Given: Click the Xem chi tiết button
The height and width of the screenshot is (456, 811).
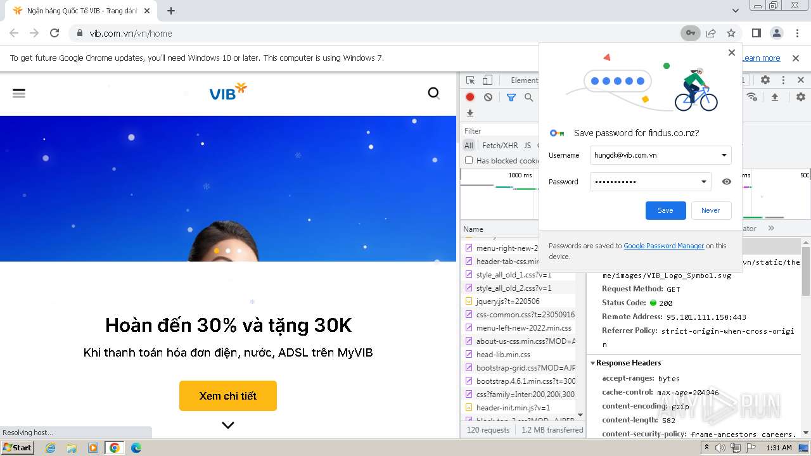Looking at the screenshot, I should click(228, 396).
